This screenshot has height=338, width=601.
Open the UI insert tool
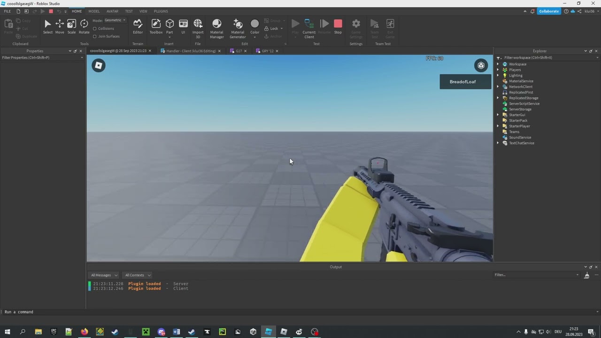coord(183,27)
